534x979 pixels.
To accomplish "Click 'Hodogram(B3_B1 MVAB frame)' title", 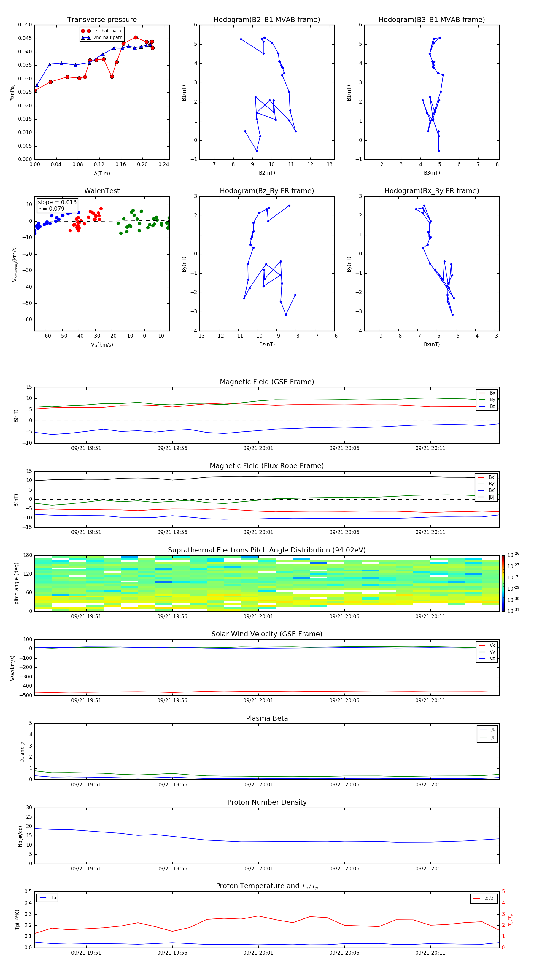I will tap(432, 19).
